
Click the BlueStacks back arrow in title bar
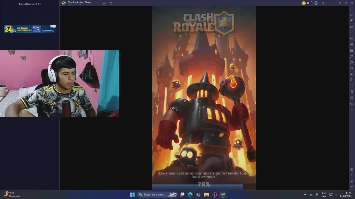[x=99, y=3]
